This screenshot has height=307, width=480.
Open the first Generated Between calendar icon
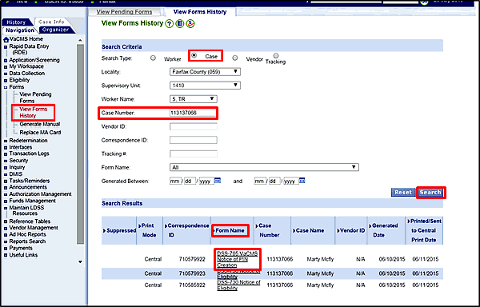click(x=218, y=181)
